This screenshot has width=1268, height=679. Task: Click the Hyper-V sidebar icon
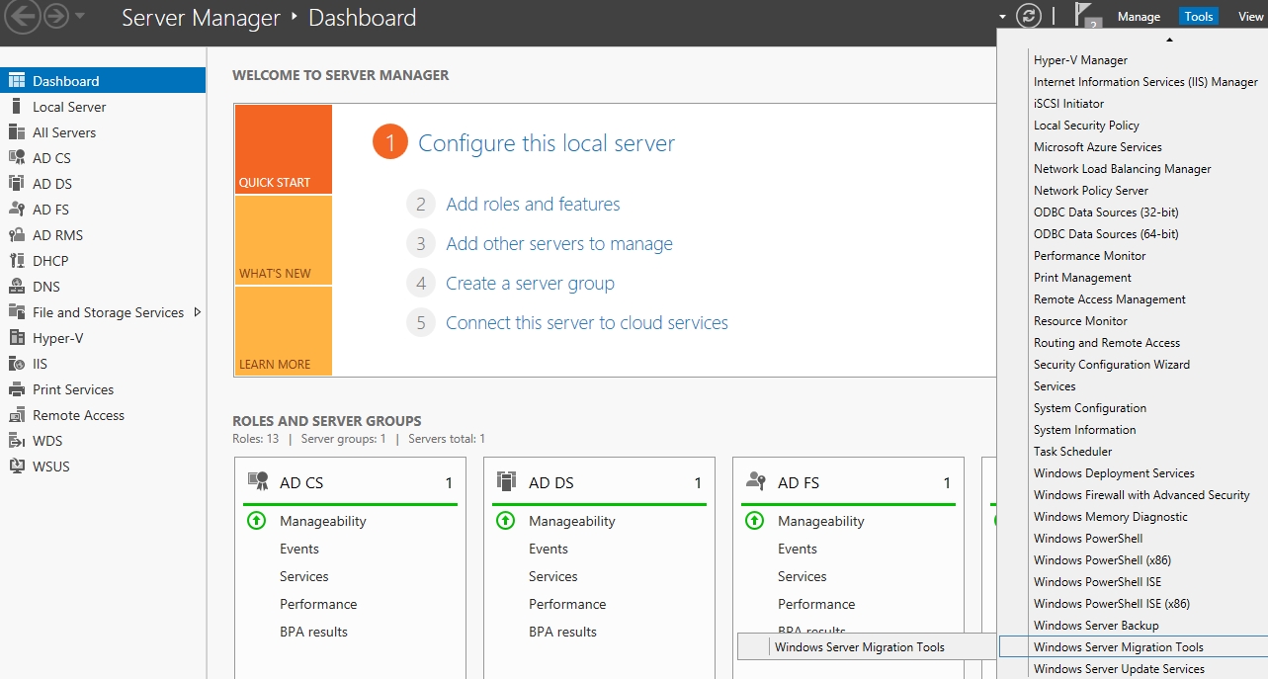[x=16, y=338]
